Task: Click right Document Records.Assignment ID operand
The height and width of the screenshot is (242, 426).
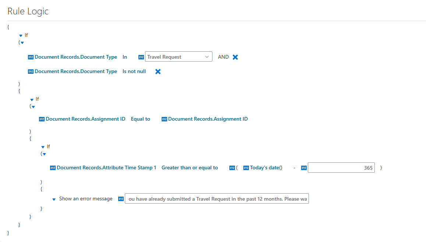Action: 208,119
